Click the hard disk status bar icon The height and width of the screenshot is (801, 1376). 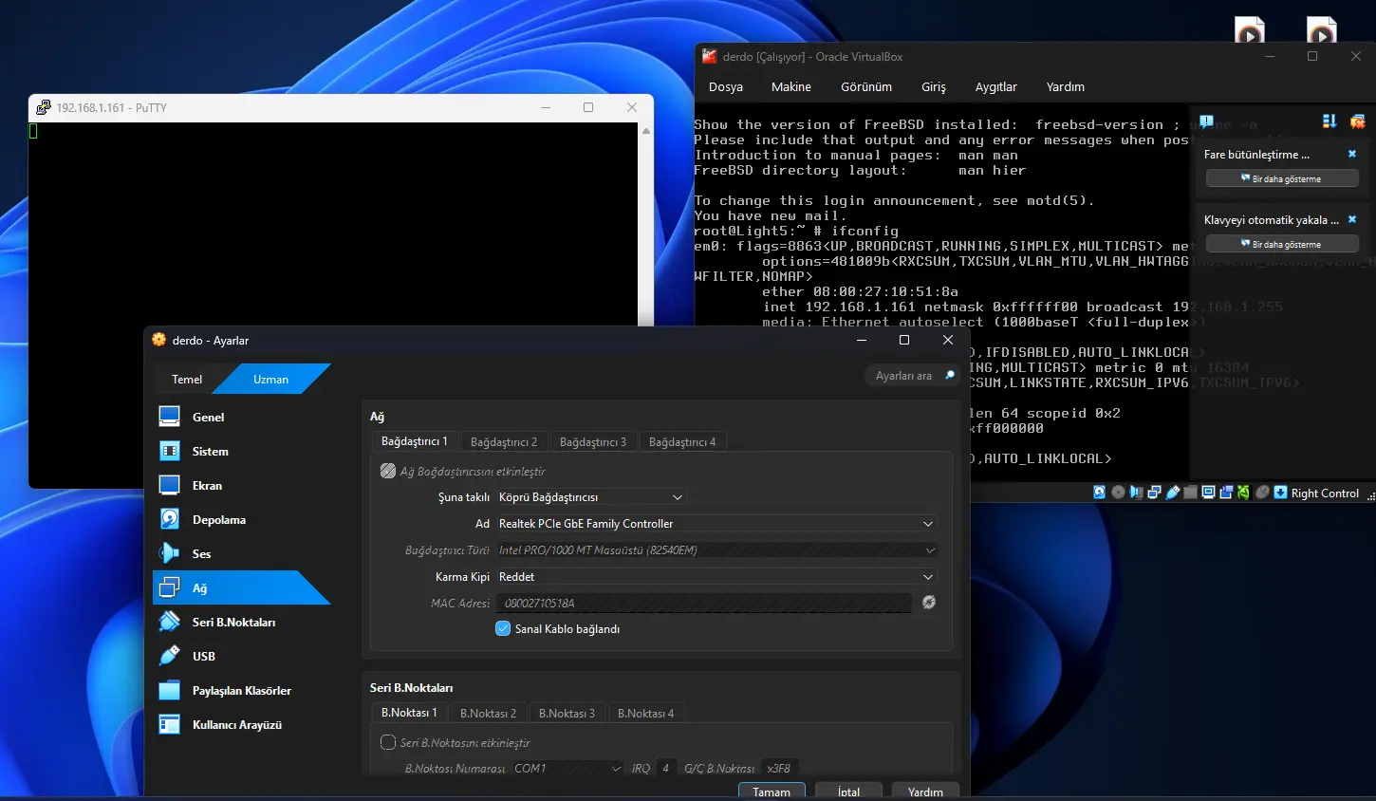tap(1100, 493)
